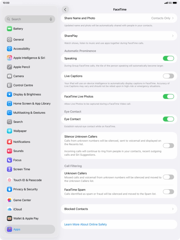Screen dimensions: 180x240
Task: Tap the Wallpaper flower icon
Action: tap(9, 131)
